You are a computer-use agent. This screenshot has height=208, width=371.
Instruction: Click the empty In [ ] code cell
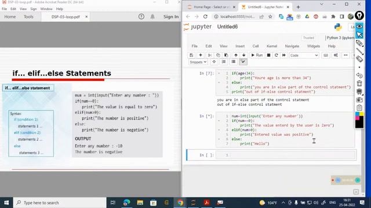[x=285, y=155]
